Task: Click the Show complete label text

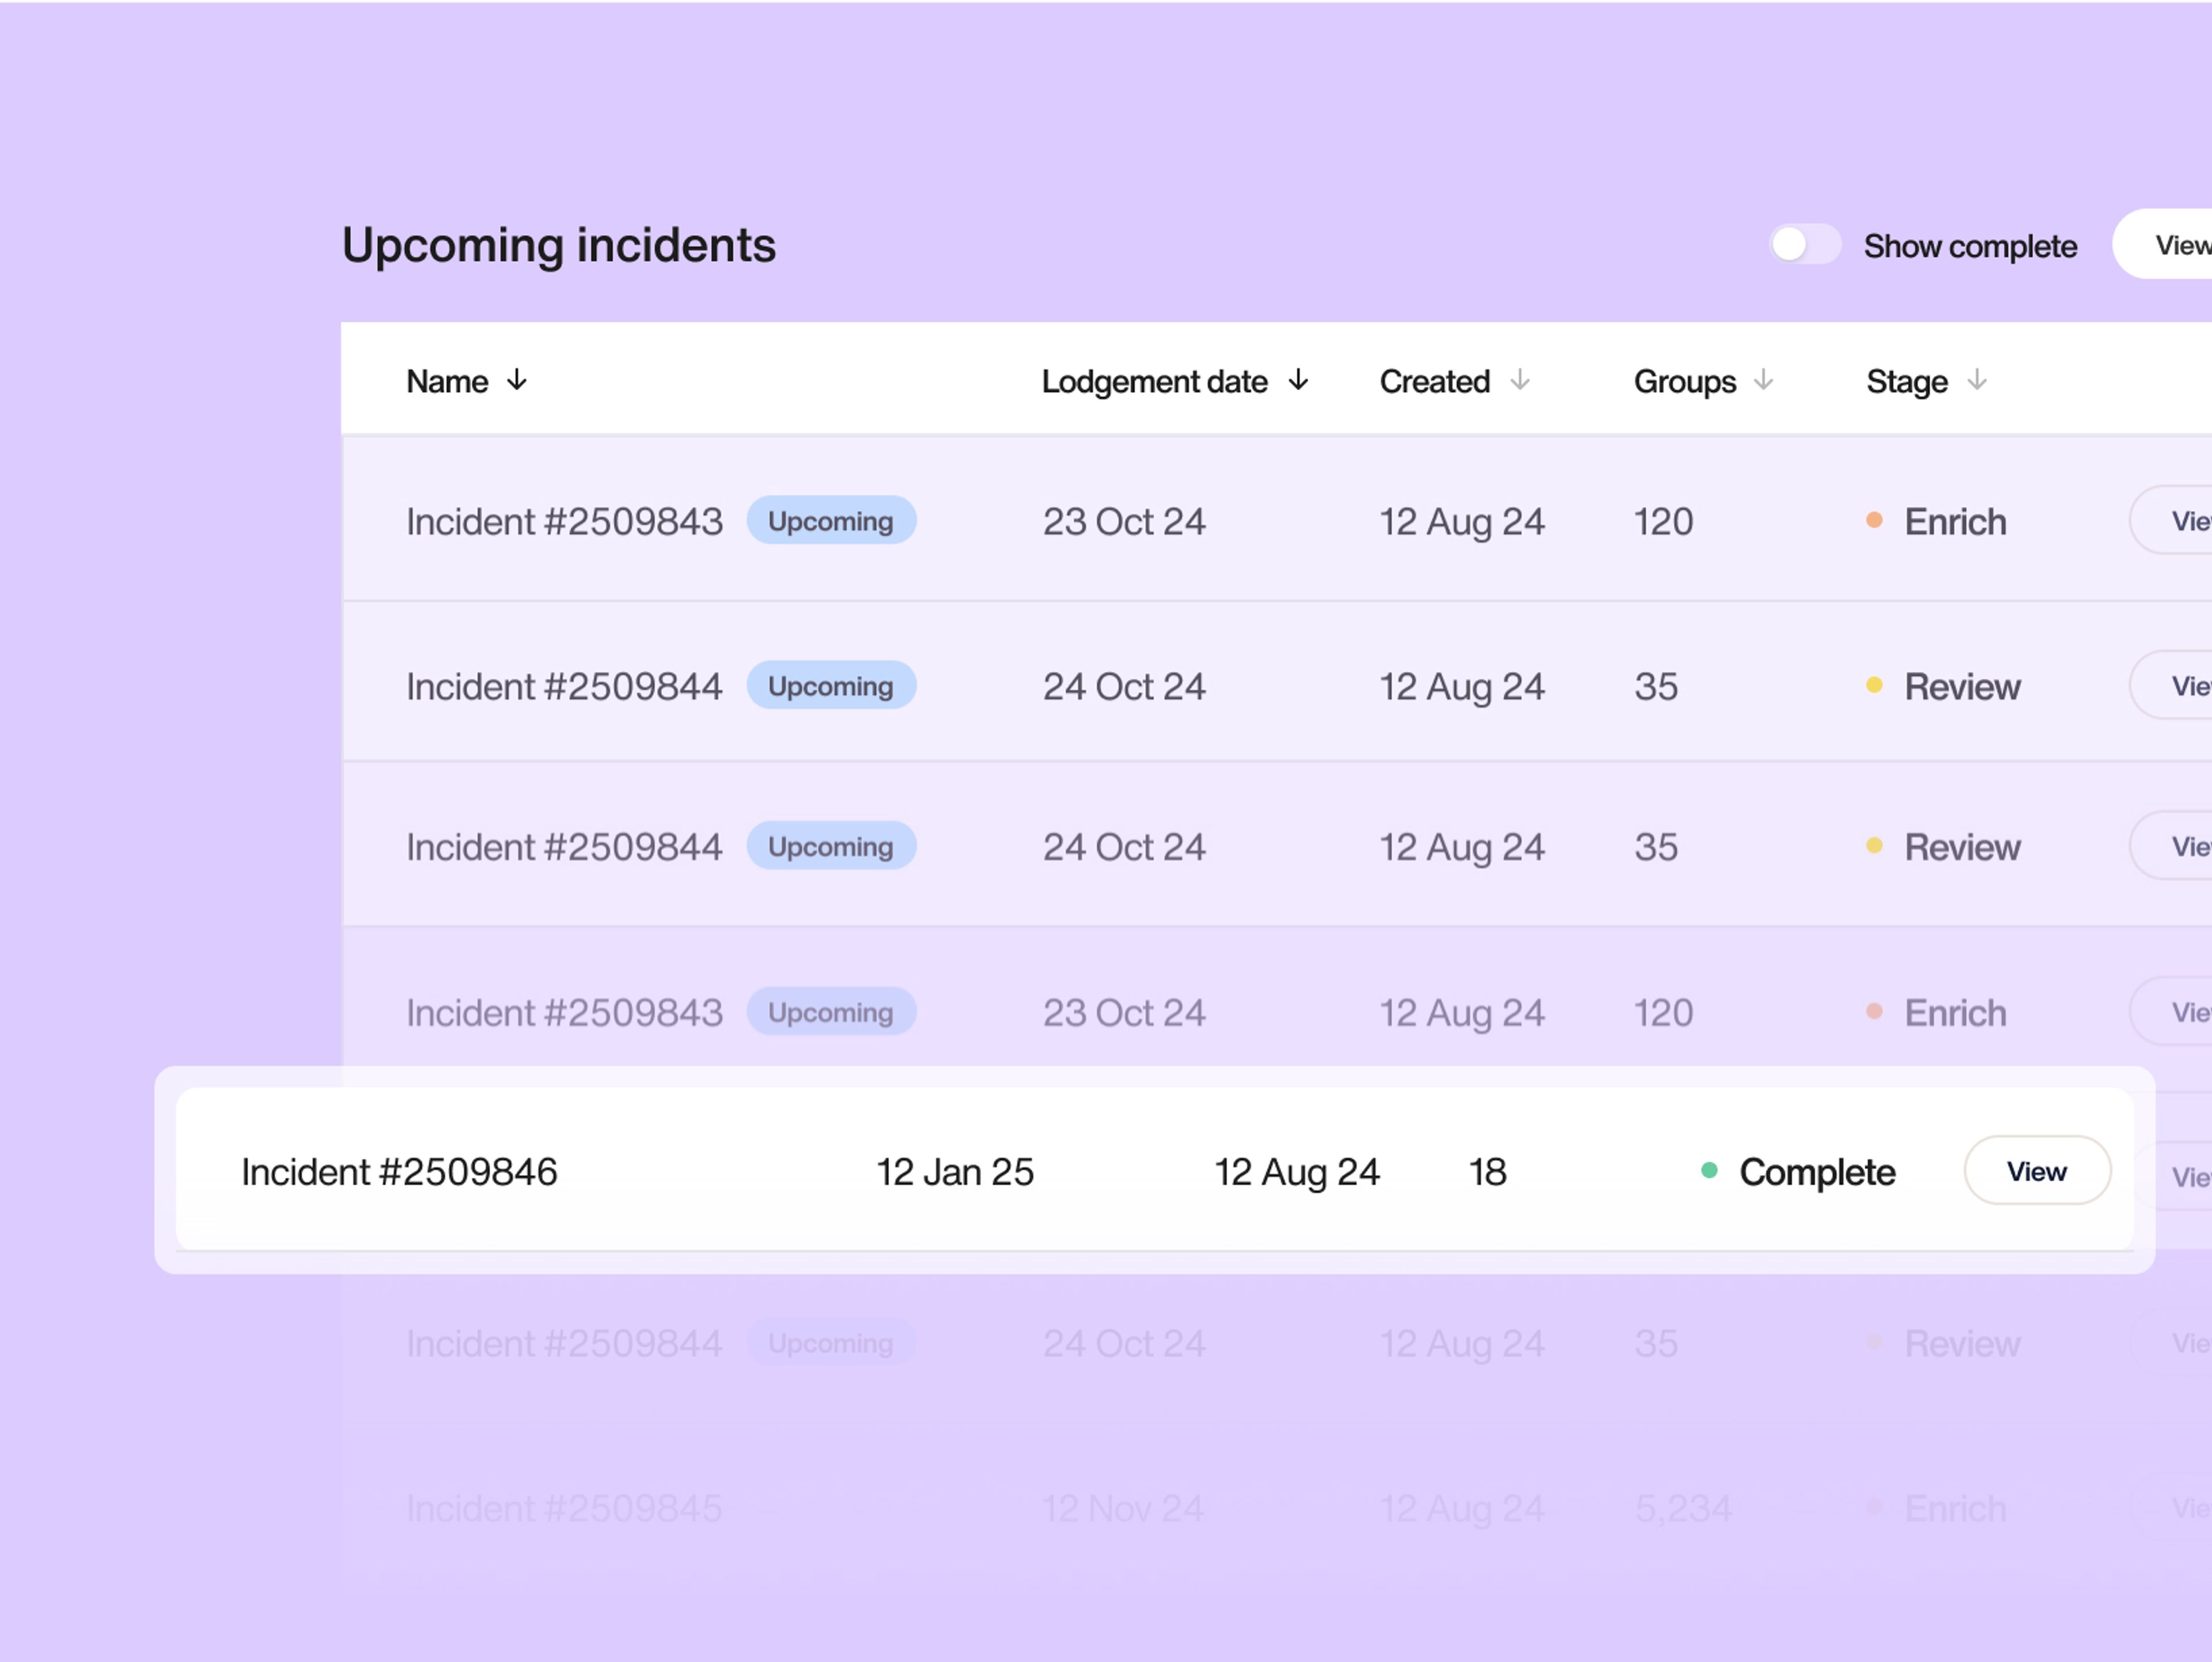Action: click(1969, 247)
